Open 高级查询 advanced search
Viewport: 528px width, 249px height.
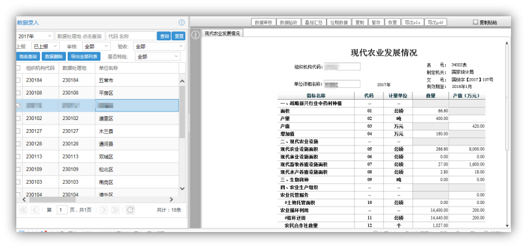28,57
